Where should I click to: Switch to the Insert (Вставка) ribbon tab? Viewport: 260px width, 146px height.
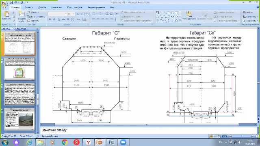(x=28, y=7)
